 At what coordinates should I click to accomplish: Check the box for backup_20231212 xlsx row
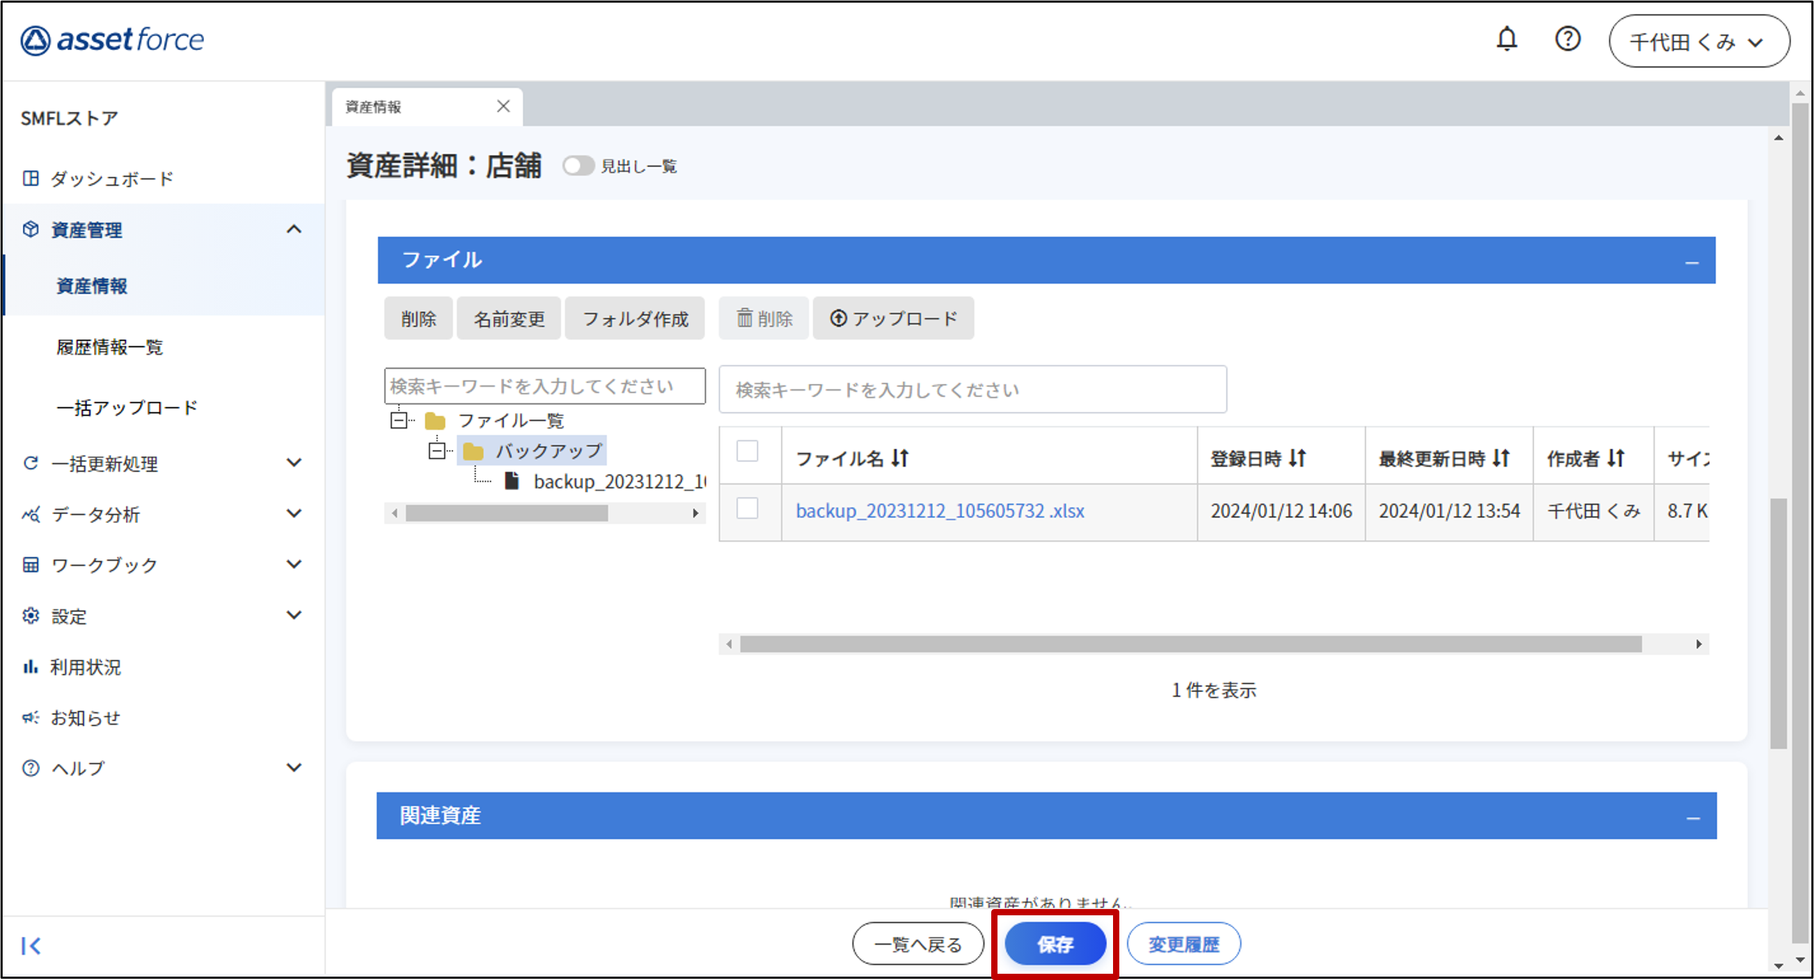(x=747, y=508)
